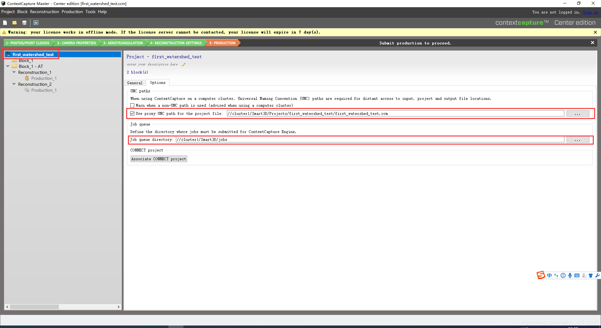Image resolution: width=601 pixels, height=328 pixels.
Task: Open the Tools menu
Action: pyautogui.click(x=90, y=12)
